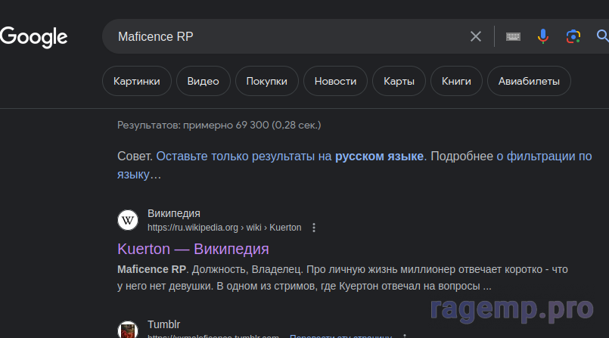Focus the search field containing 'Maficence RP'
This screenshot has height=338, width=609.
pos(287,36)
